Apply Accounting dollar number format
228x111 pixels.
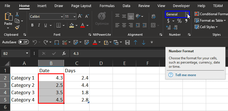tap(168, 21)
